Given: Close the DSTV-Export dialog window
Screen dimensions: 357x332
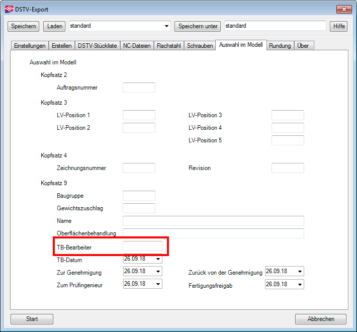Looking at the screenshot, I should 344,10.
